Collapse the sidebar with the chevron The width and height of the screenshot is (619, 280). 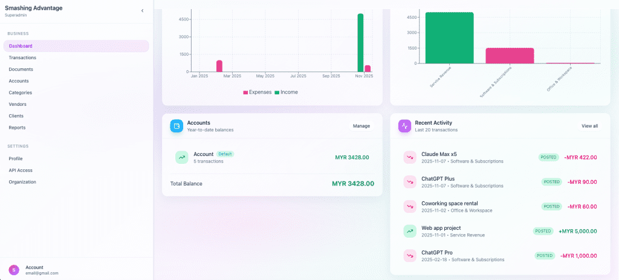[x=142, y=11]
